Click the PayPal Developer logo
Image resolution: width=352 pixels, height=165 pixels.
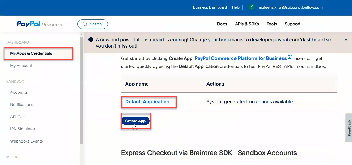point(40,24)
